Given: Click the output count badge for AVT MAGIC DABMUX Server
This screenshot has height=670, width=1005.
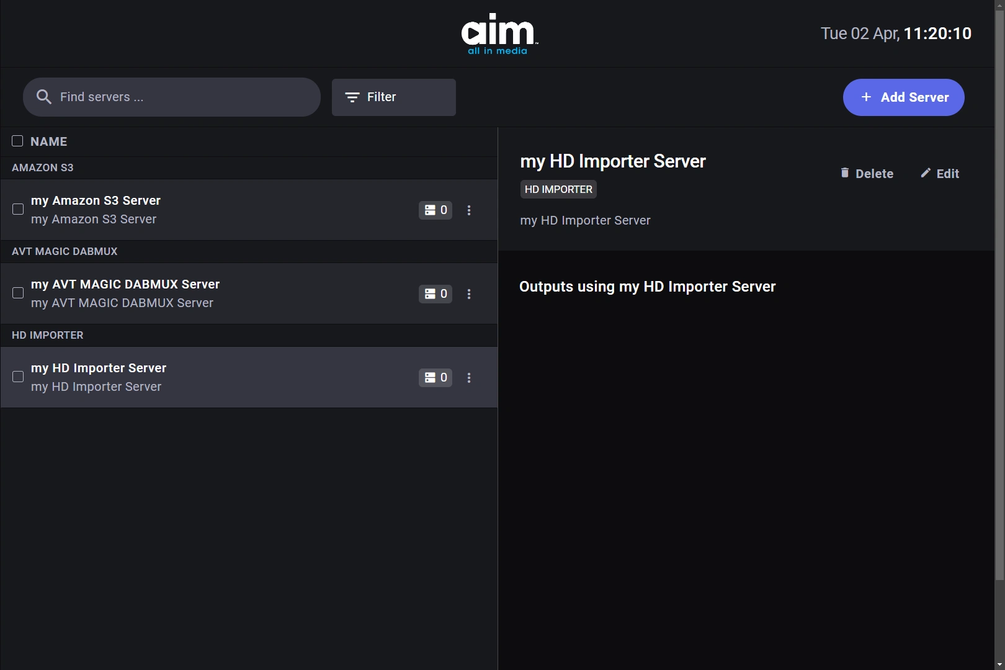Looking at the screenshot, I should (435, 294).
